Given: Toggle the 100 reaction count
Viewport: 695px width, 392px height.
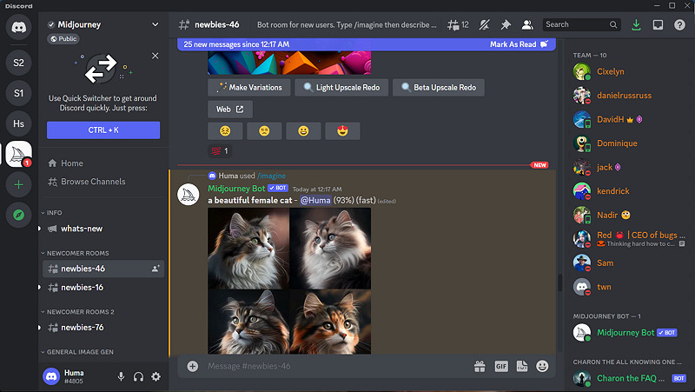Looking at the screenshot, I should point(220,151).
